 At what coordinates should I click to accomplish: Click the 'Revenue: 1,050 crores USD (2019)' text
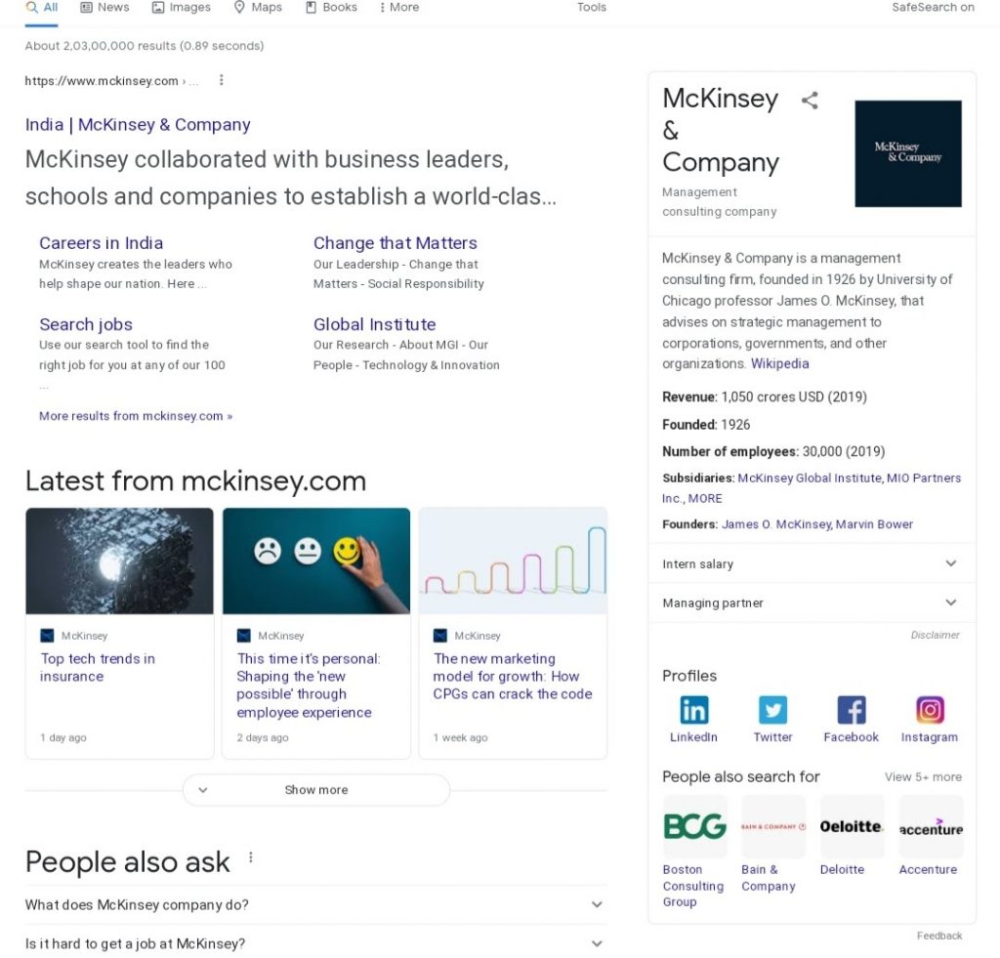point(765,397)
